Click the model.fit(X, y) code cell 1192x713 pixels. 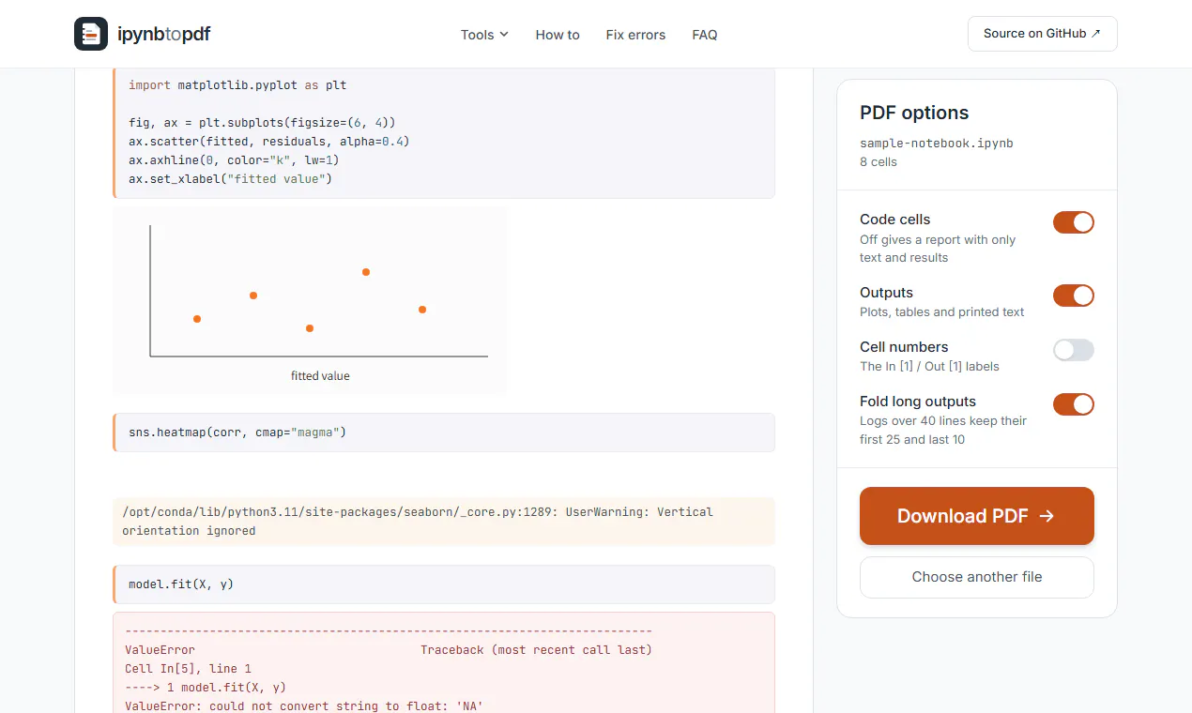coord(444,584)
